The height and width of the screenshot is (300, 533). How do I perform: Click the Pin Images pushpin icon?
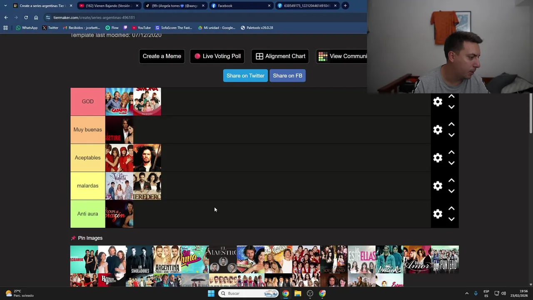tap(73, 238)
